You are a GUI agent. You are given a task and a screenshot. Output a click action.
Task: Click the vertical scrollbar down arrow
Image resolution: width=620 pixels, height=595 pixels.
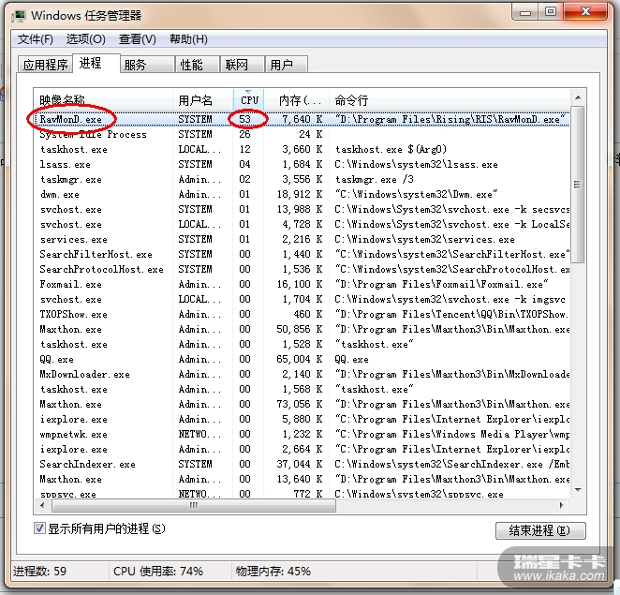point(578,490)
